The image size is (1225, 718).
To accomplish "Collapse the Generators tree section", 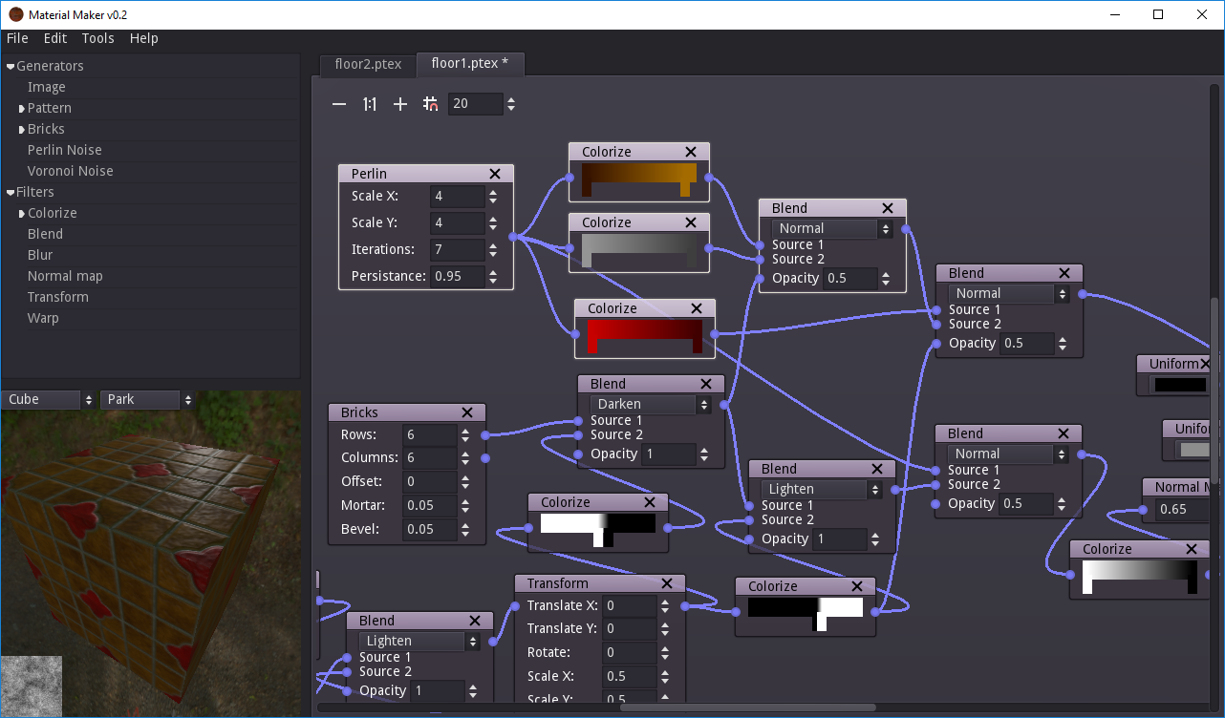I will 11,66.
